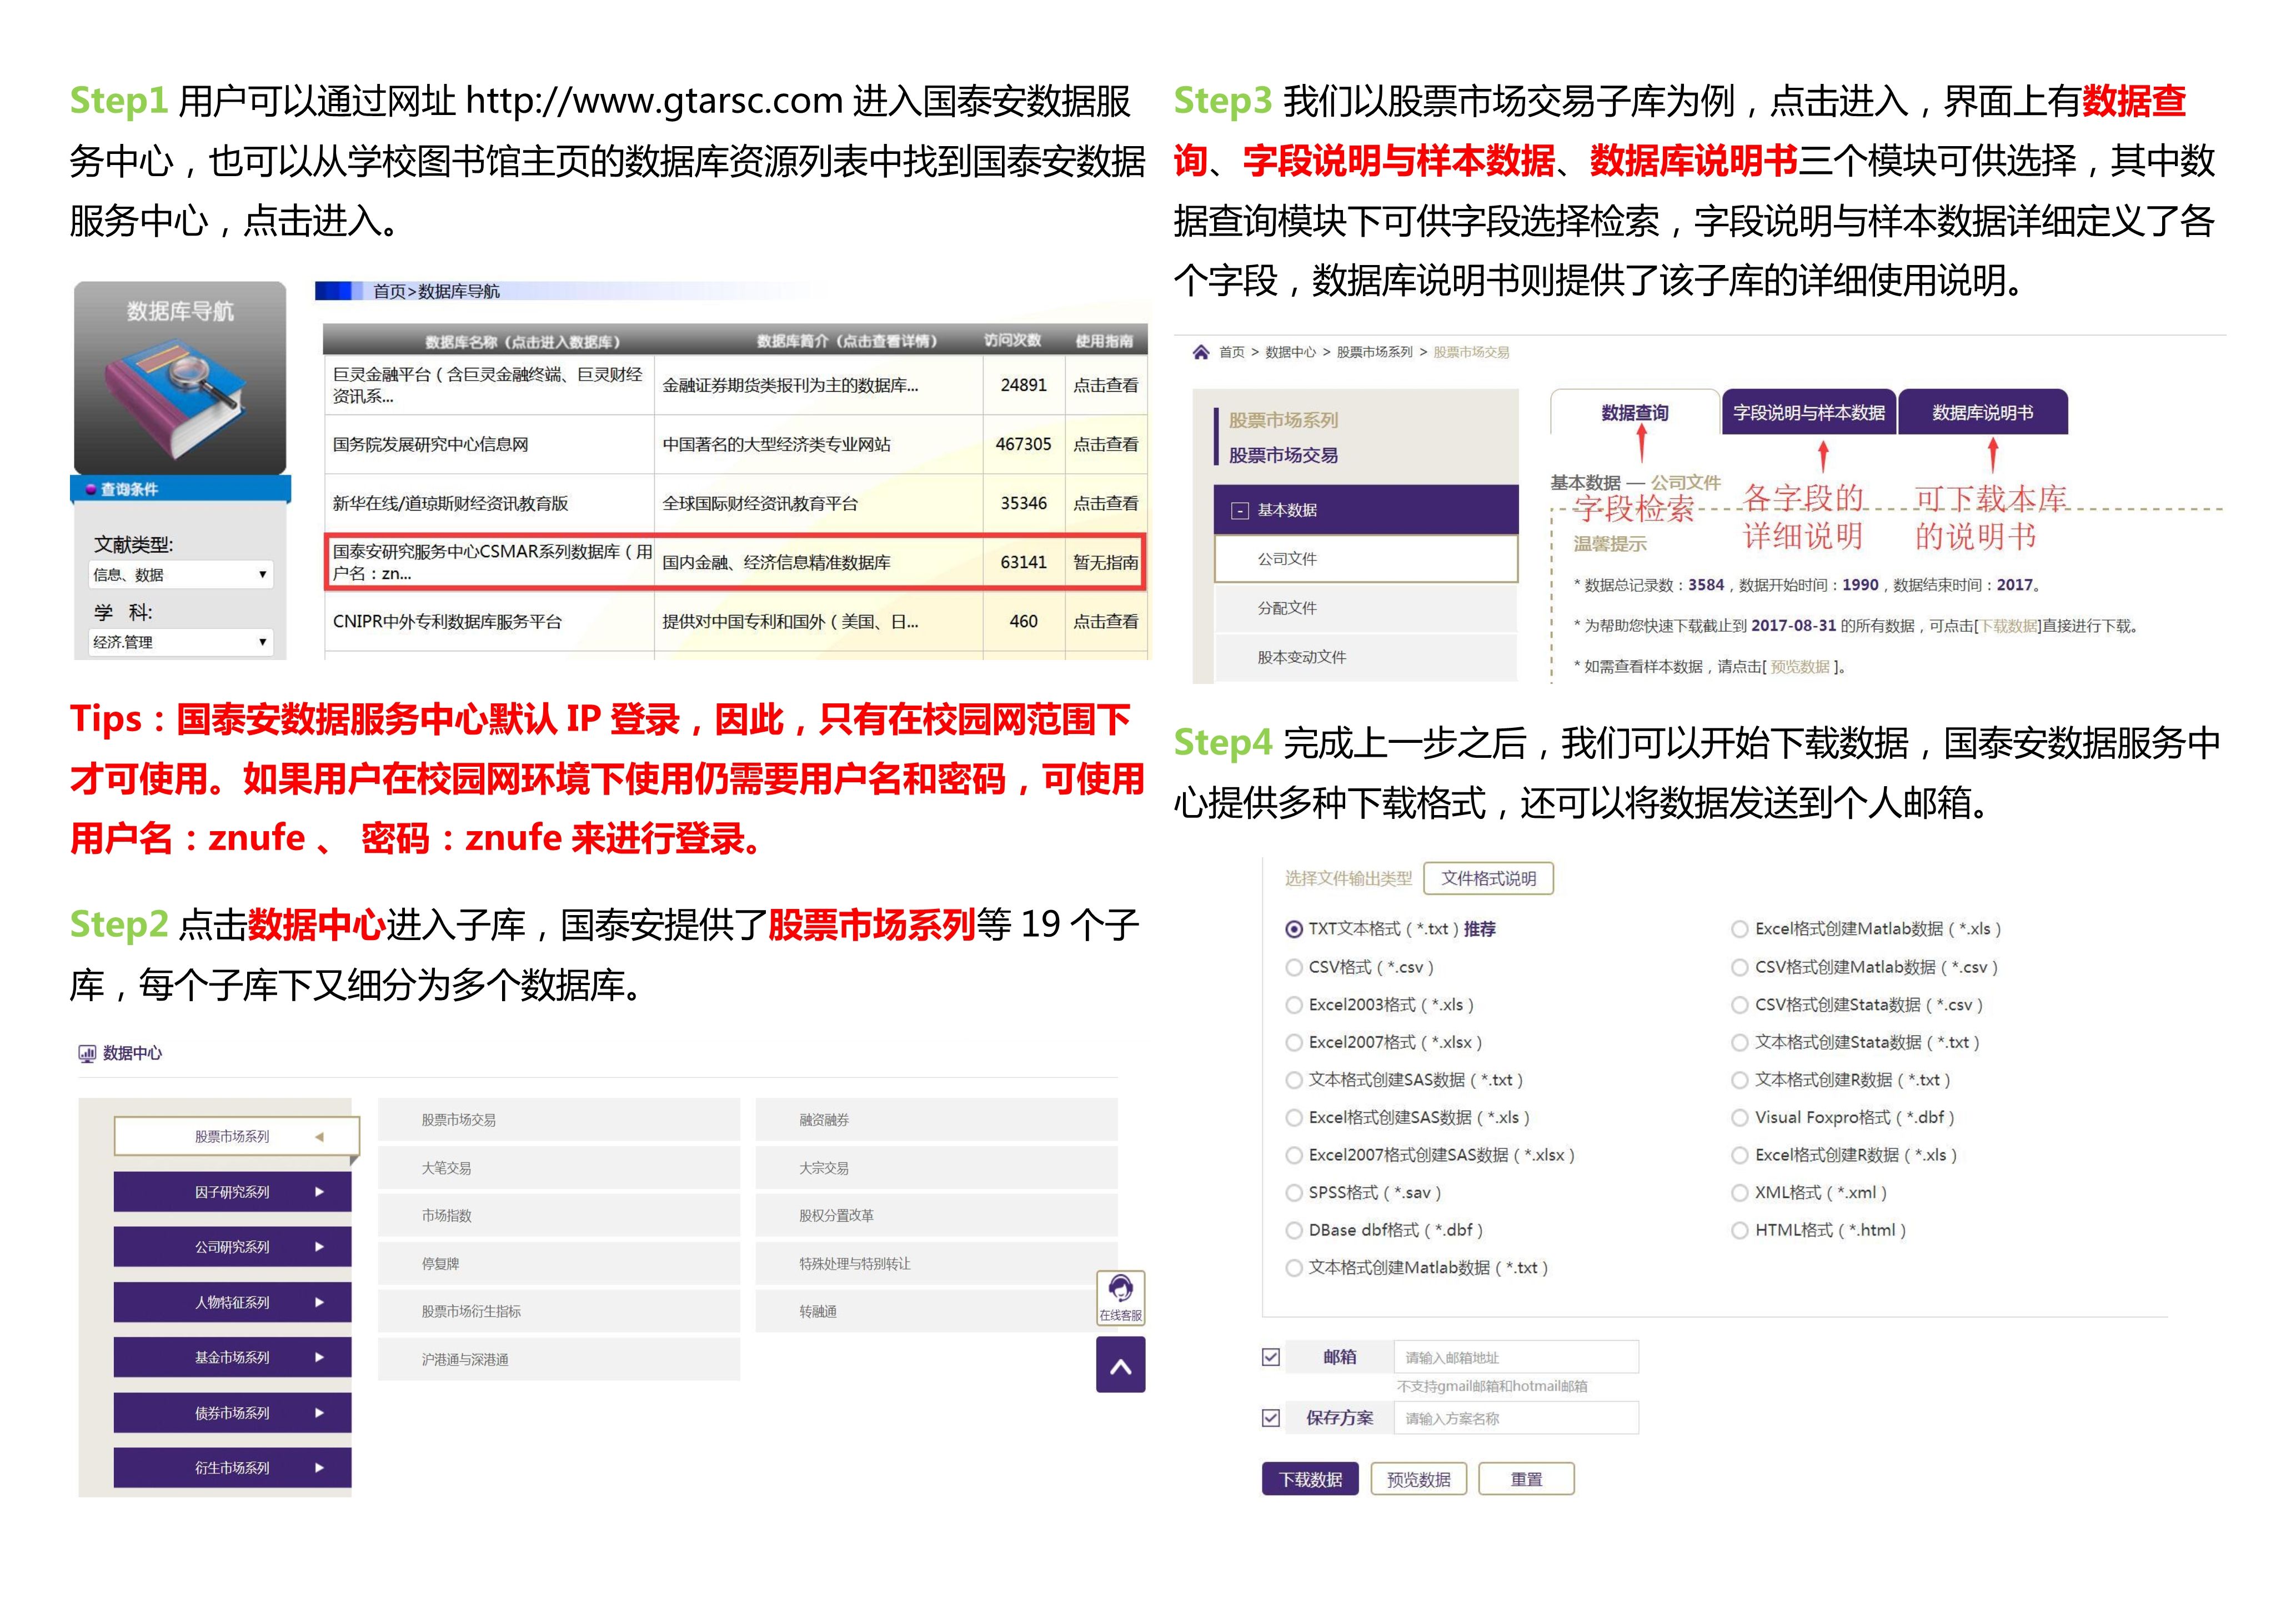Expand the 债券市场系列 category
This screenshot has height=1624, width=2296.
232,1413
